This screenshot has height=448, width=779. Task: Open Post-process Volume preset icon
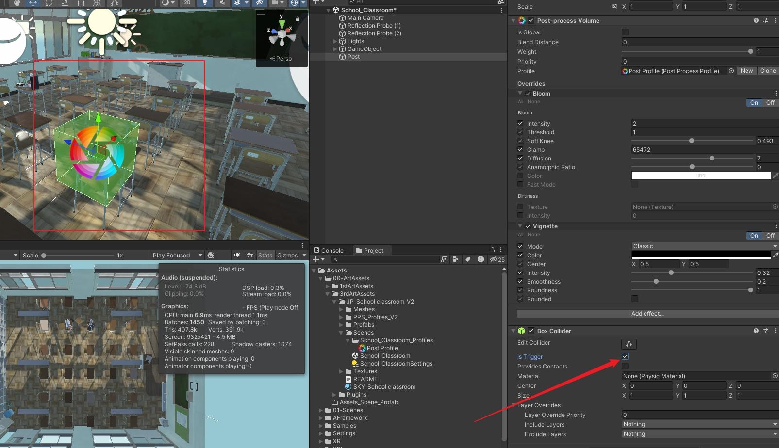click(x=766, y=20)
